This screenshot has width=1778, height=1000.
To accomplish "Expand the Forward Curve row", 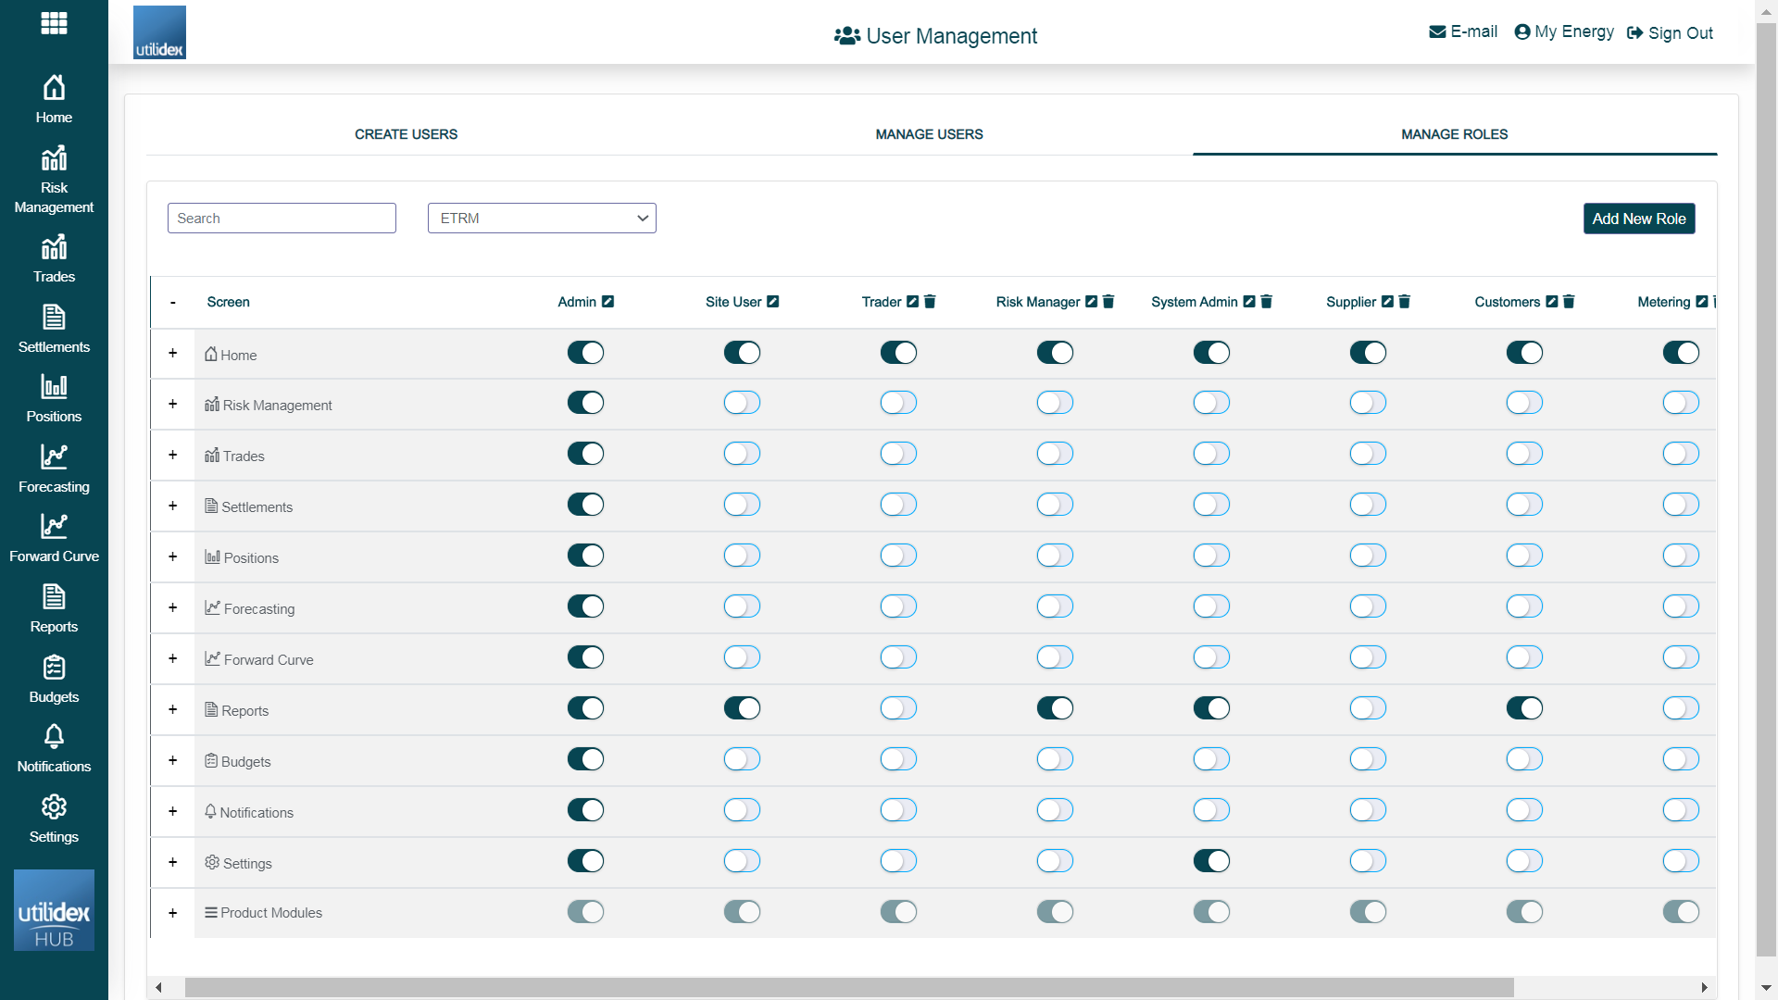I will point(172,659).
